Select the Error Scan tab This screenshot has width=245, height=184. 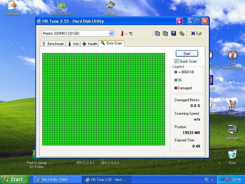click(x=111, y=43)
